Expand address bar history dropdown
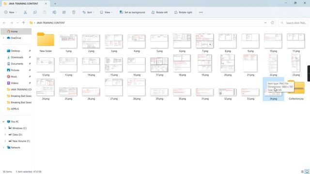The image size is (310, 174). click(x=265, y=23)
